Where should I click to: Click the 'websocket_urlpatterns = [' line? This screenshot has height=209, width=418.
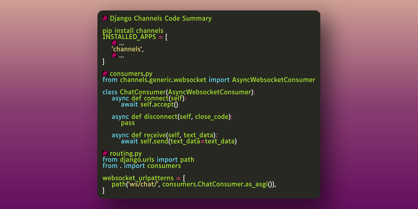click(144, 178)
